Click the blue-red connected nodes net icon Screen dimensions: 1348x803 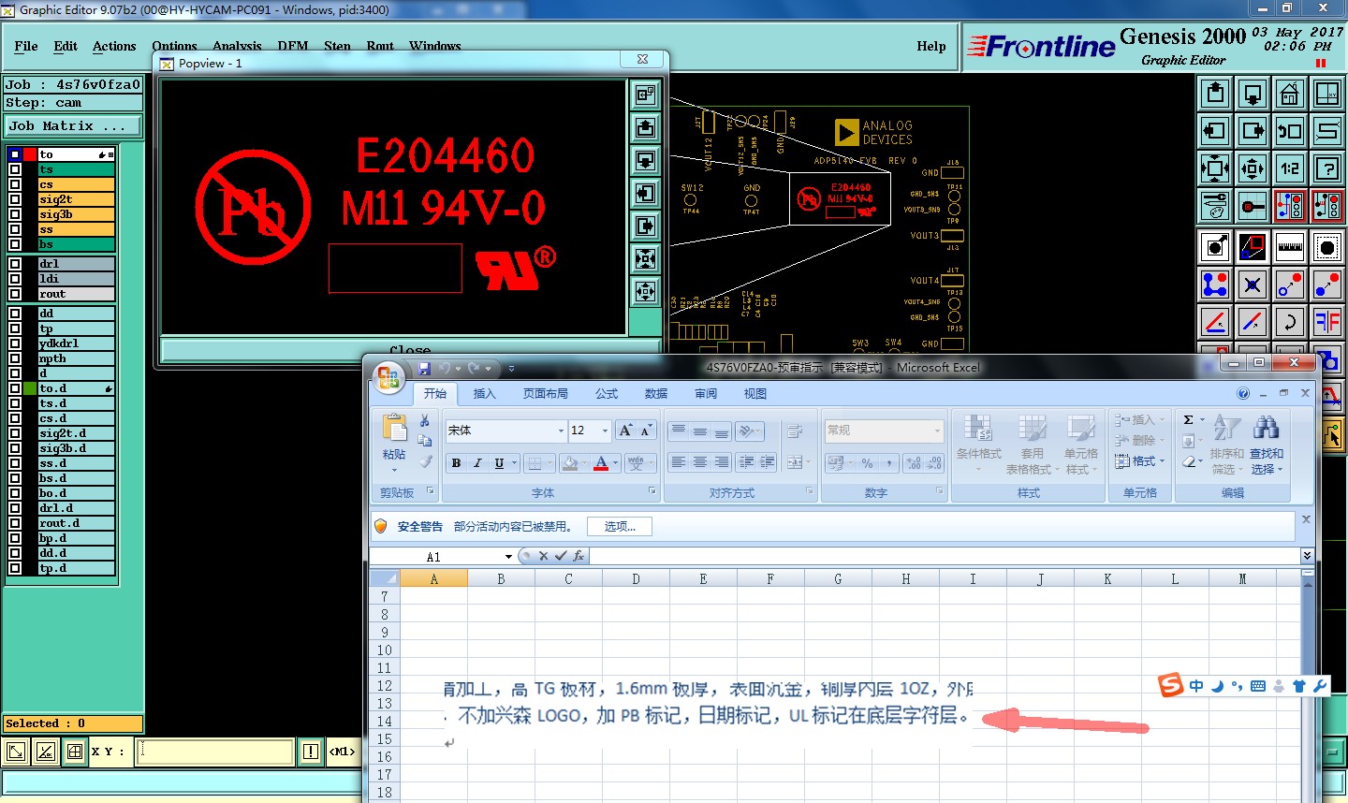pyautogui.click(x=1215, y=285)
